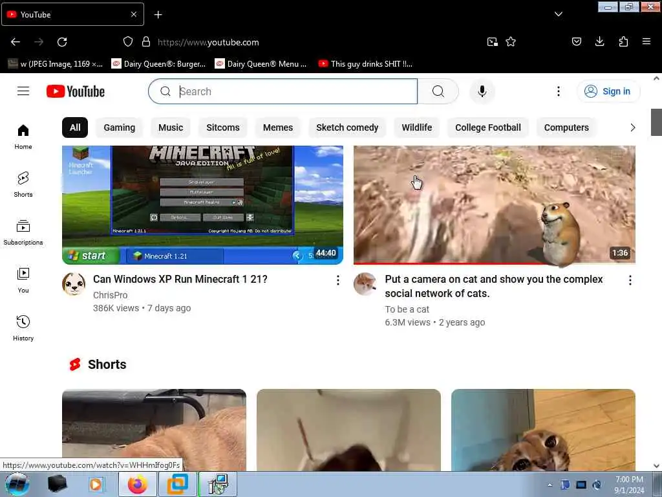This screenshot has height=497, width=662.
Task: Open the Minecraft Windows XP video thumbnail
Action: tap(202, 205)
